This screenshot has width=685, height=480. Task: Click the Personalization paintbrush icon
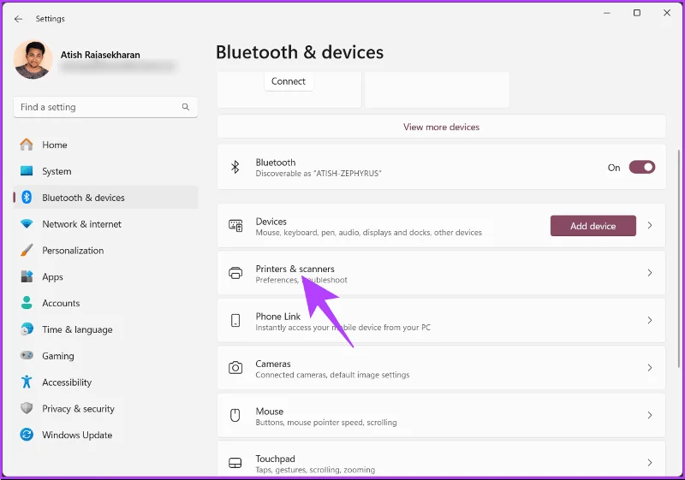click(27, 250)
